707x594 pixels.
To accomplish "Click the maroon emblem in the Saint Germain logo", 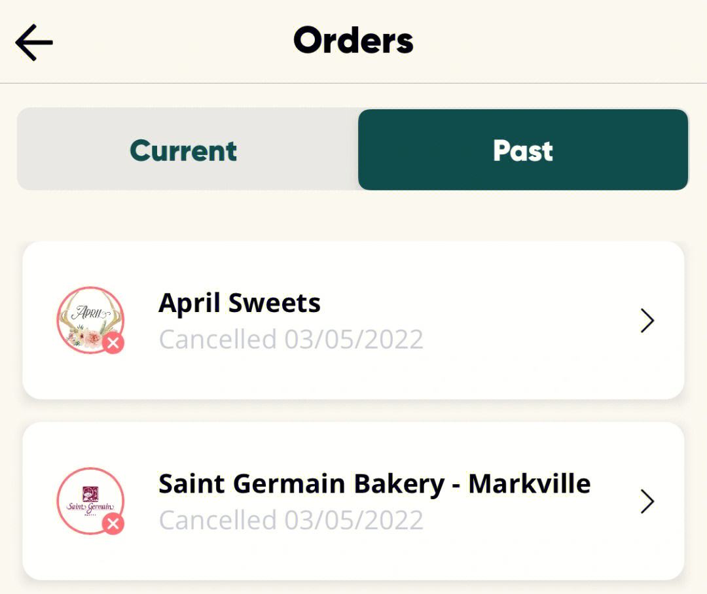I will coord(90,493).
